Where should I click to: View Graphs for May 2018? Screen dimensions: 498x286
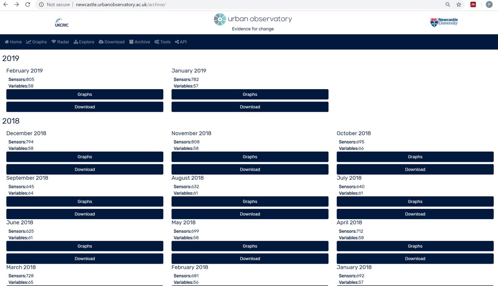(250, 246)
